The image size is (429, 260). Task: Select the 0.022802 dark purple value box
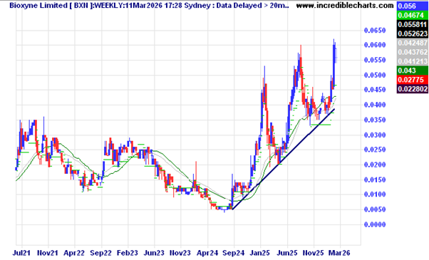[x=413, y=89]
